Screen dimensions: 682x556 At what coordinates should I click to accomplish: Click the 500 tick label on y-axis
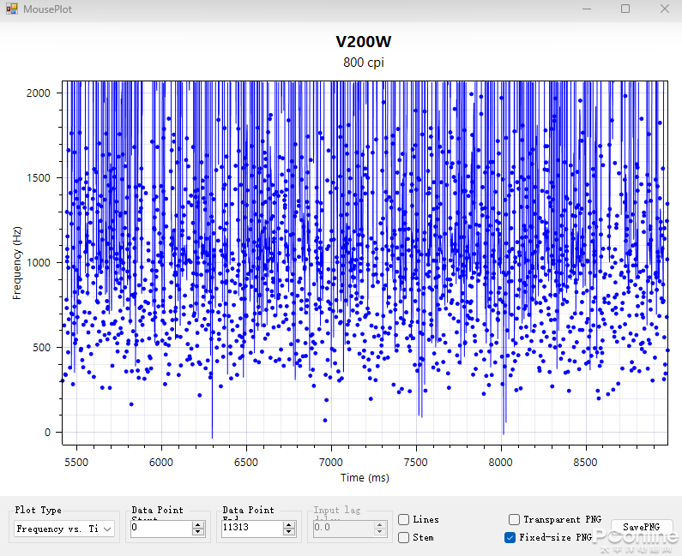point(42,348)
